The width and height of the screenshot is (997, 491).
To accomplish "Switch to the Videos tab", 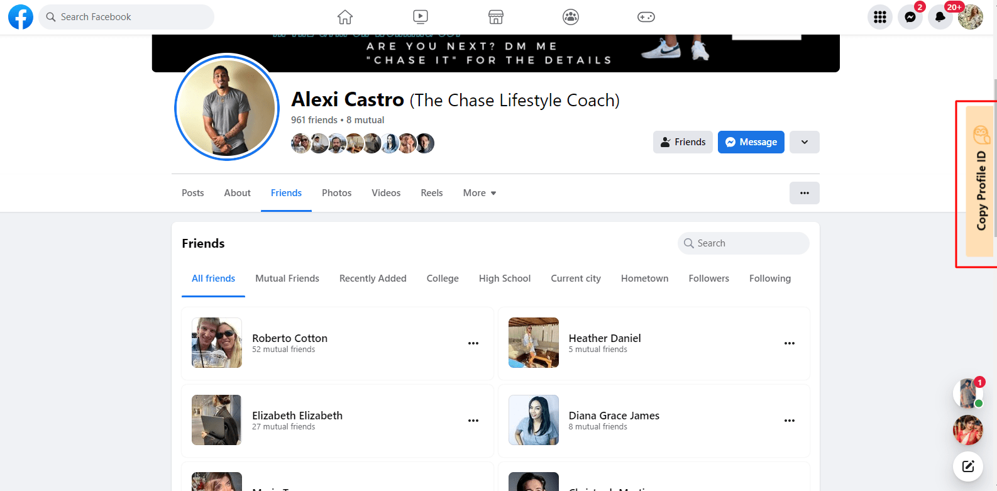I will point(386,193).
